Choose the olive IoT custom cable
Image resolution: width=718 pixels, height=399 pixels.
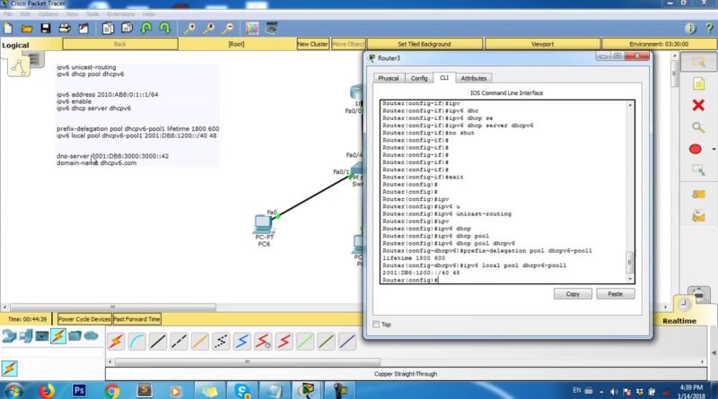pos(326,342)
